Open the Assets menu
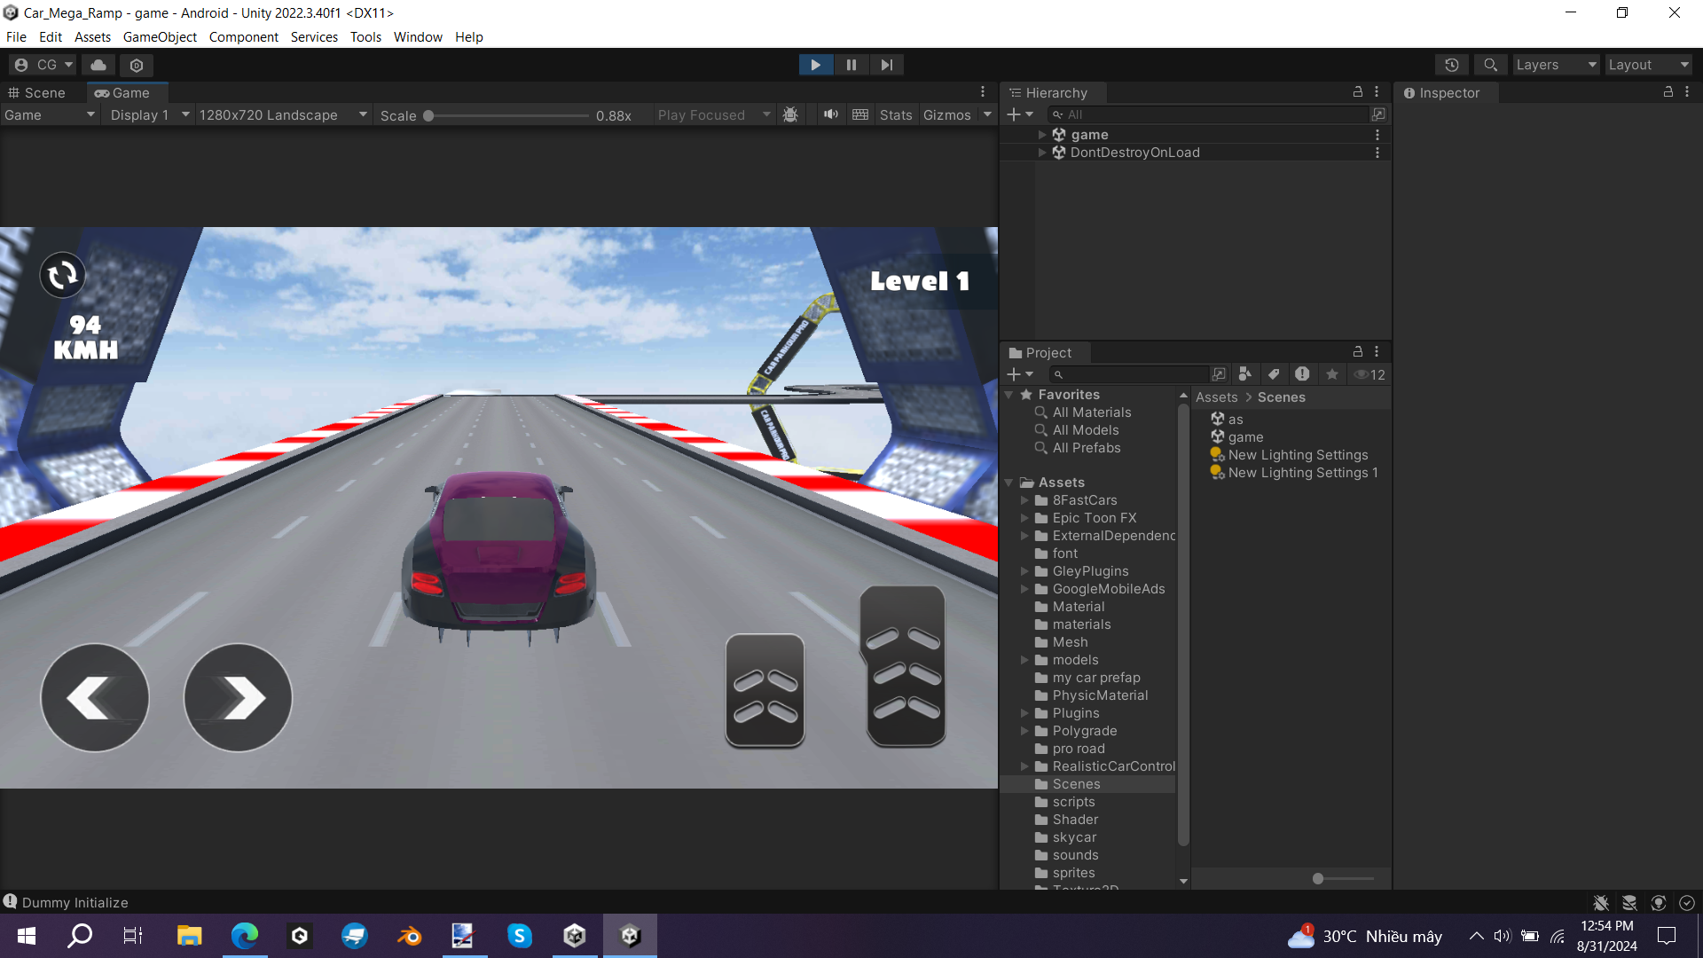This screenshot has height=958, width=1703. (92, 37)
